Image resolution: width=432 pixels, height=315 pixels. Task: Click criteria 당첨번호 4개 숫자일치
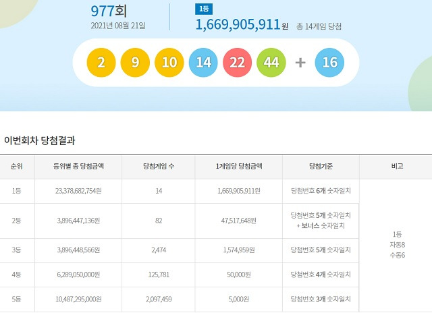pos(321,275)
